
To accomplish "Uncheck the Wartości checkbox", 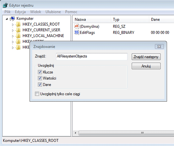I will (40, 78).
